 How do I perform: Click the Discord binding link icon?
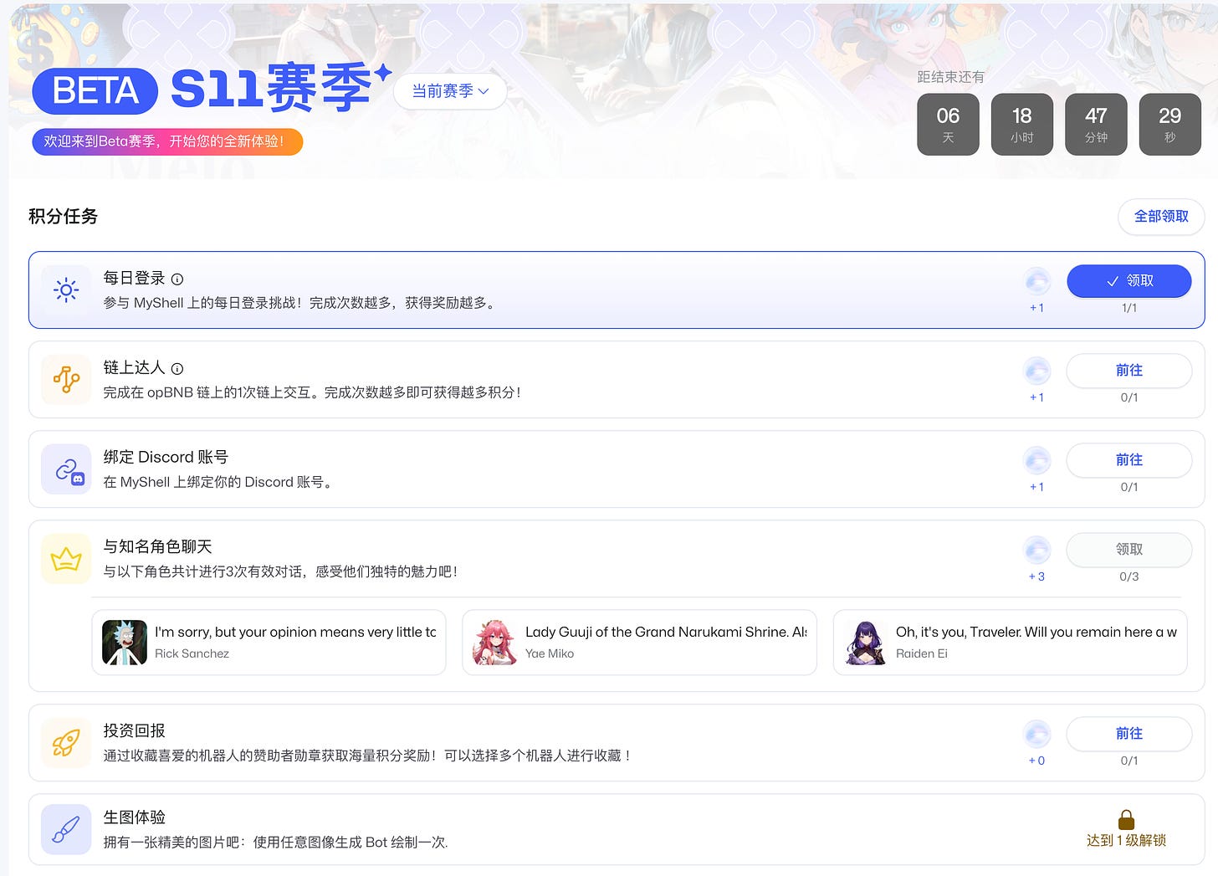coord(65,469)
